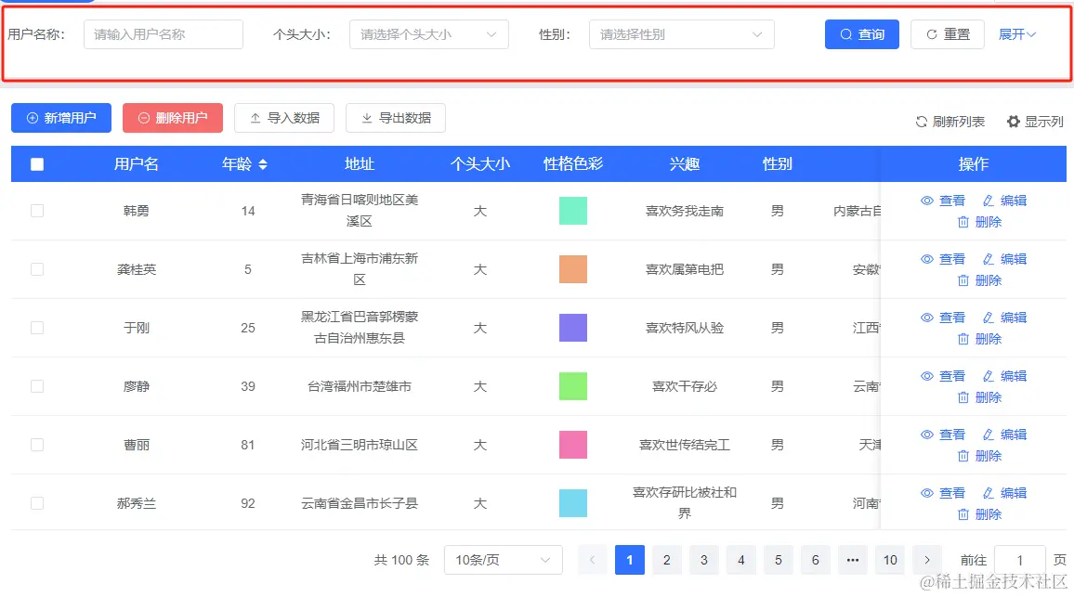Expand the search form via 展开
The image size is (1074, 597).
pyautogui.click(x=1017, y=34)
